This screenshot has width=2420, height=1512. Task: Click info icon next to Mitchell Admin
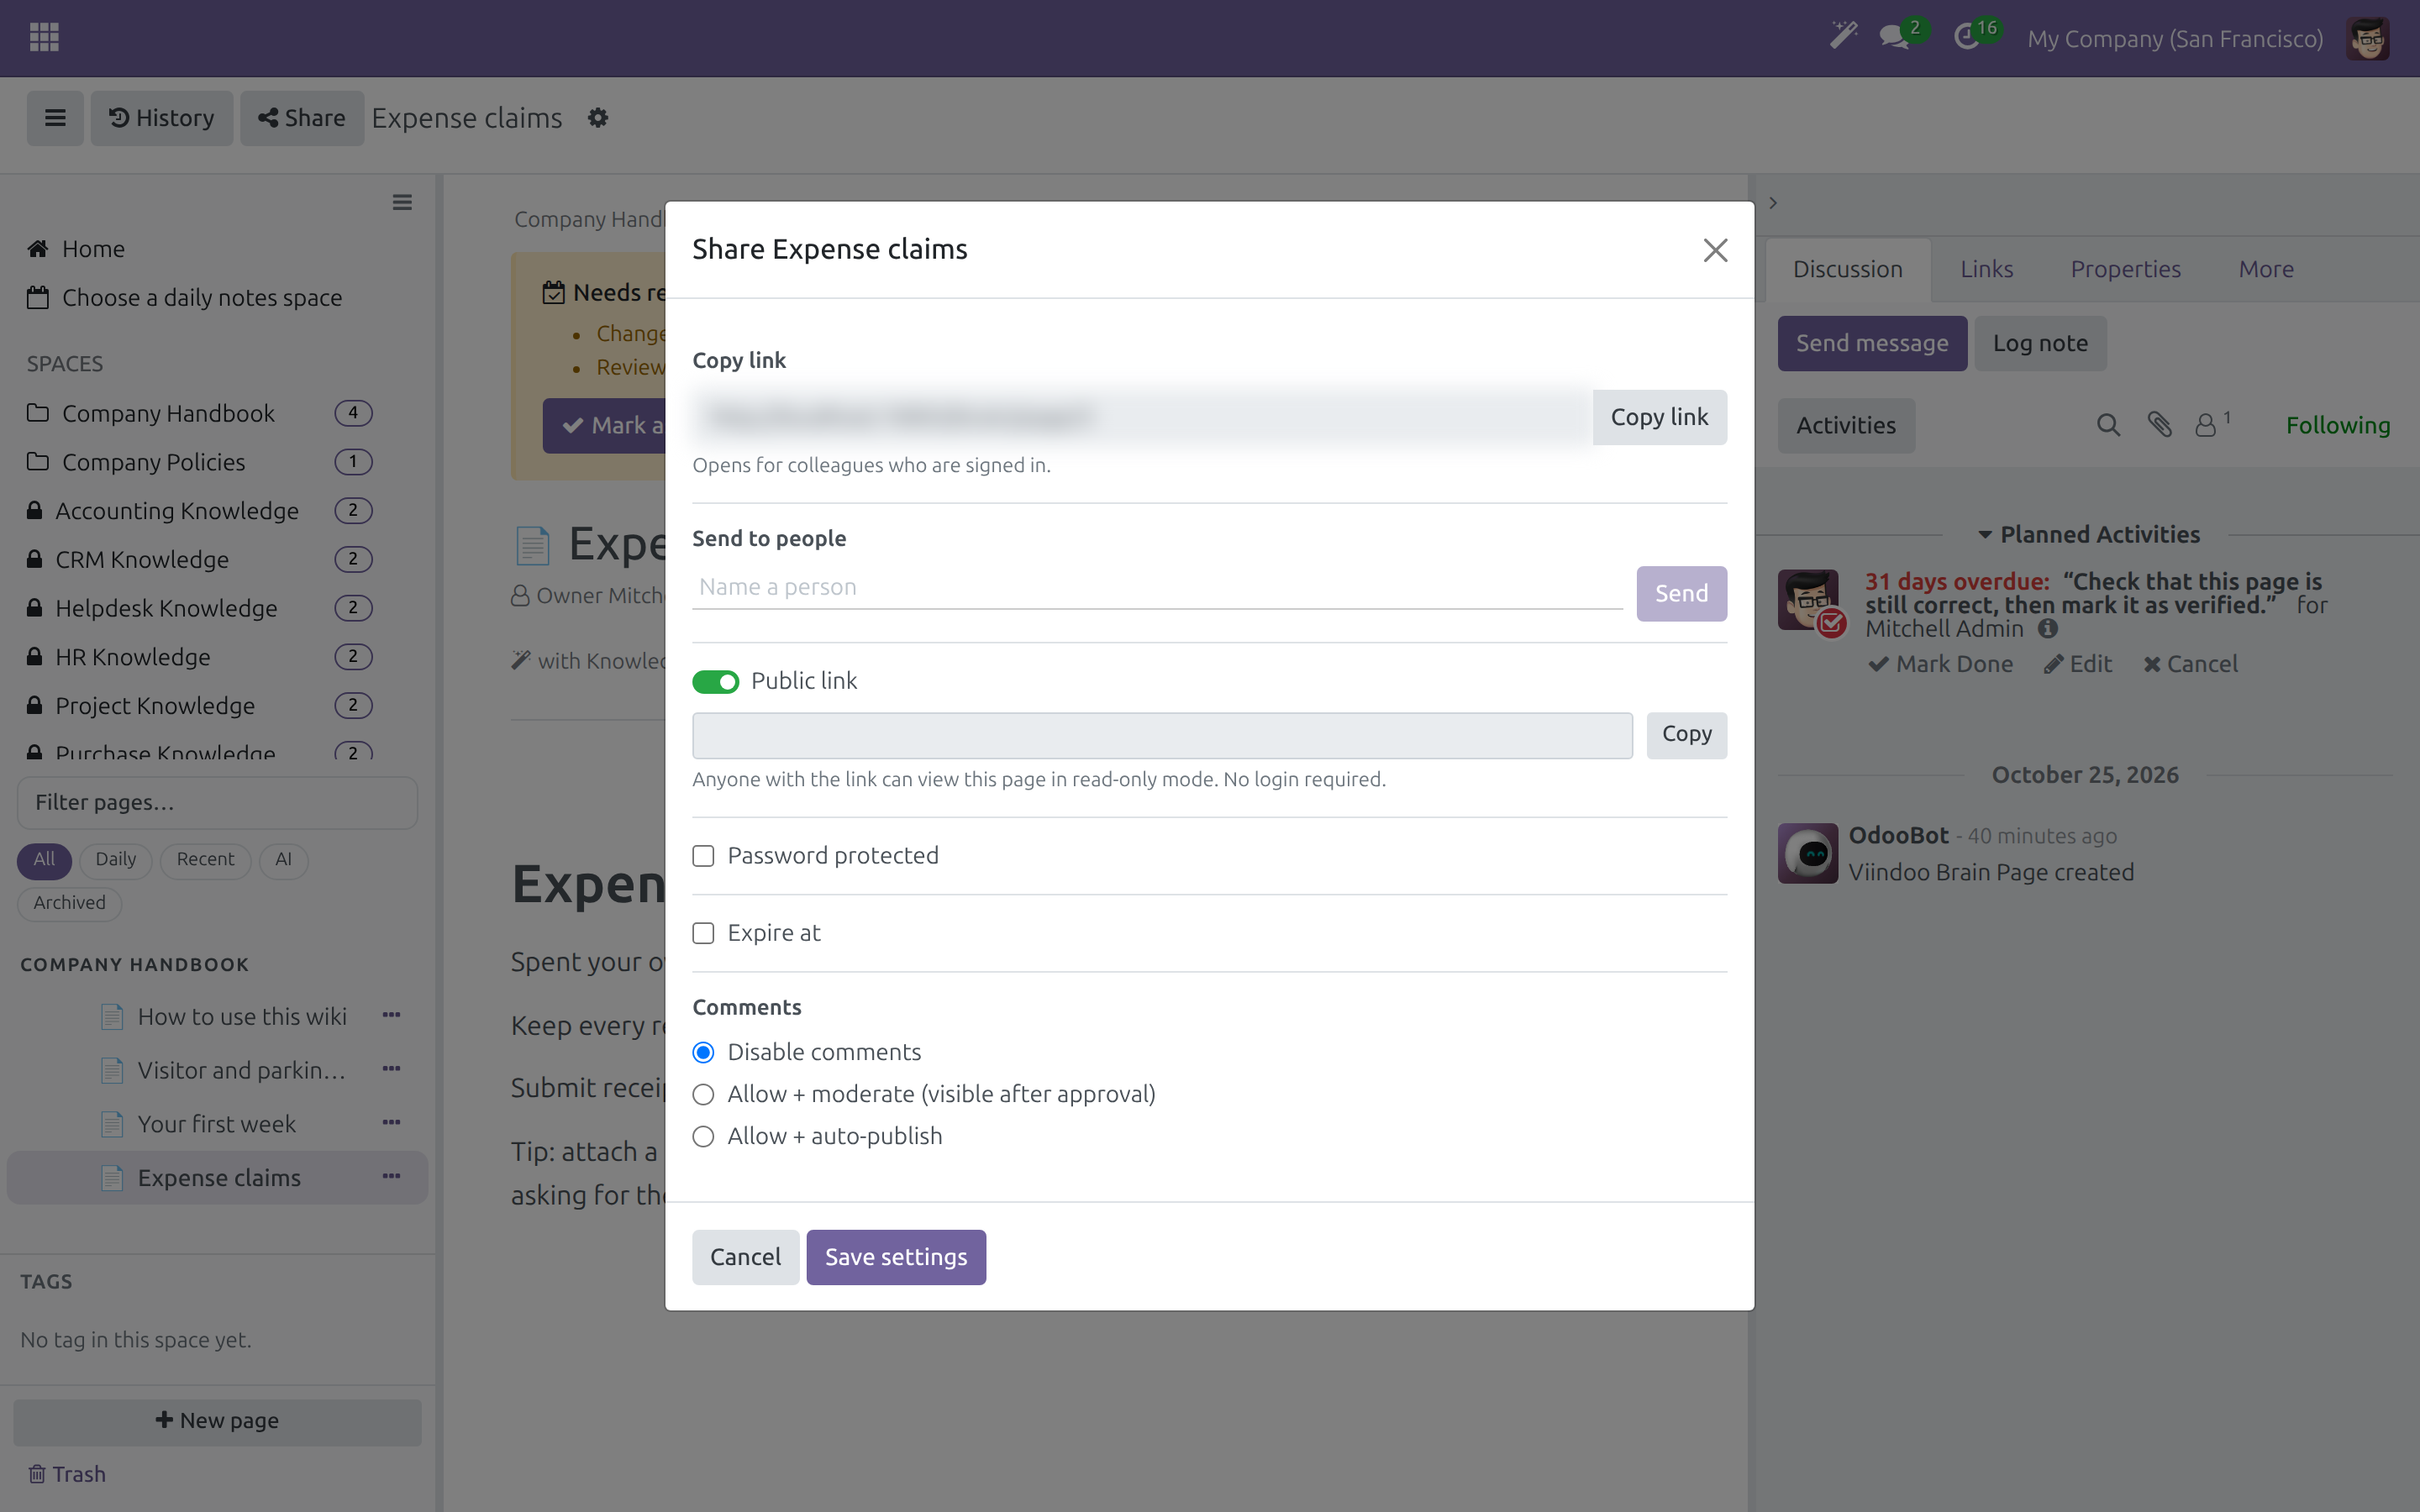[2048, 629]
